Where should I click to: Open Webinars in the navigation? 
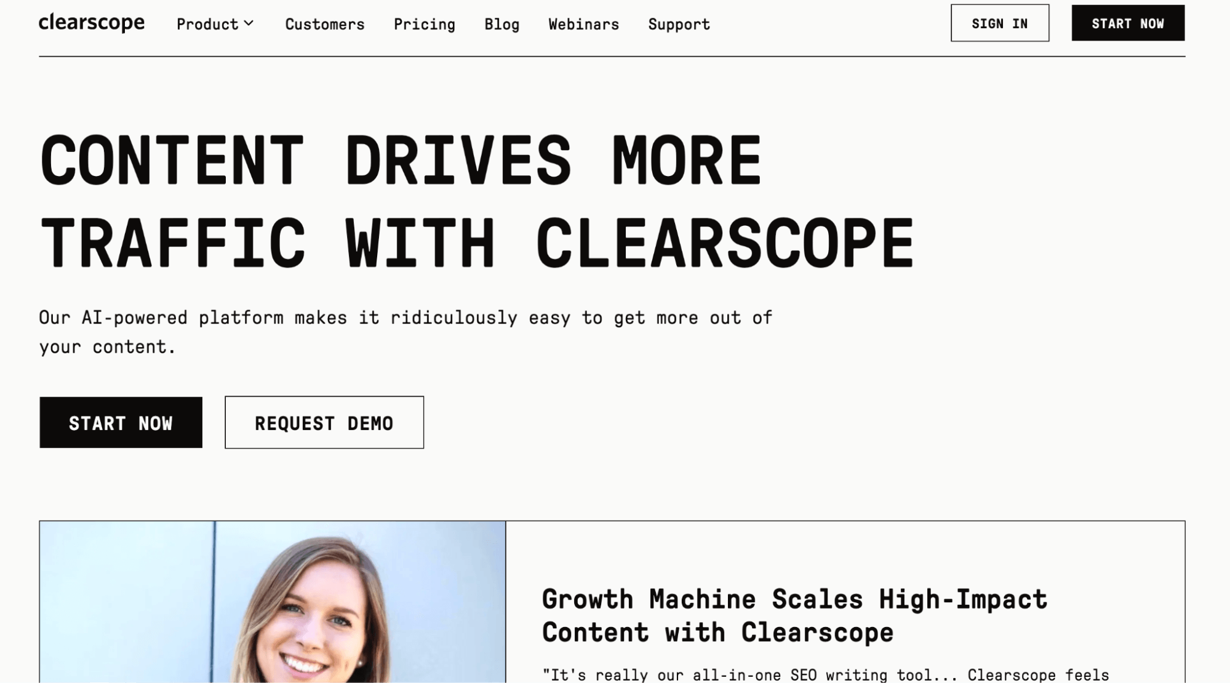(x=583, y=24)
